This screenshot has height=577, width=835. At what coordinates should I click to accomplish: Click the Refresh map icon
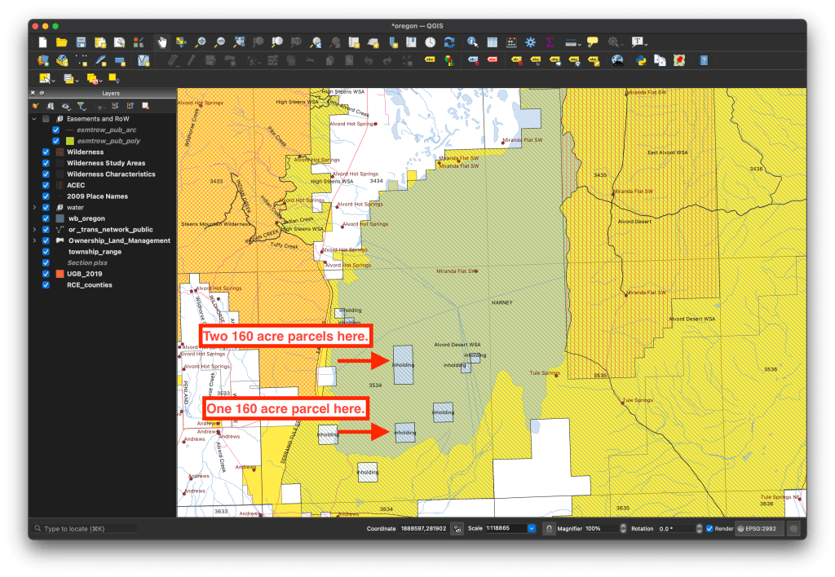tap(449, 42)
